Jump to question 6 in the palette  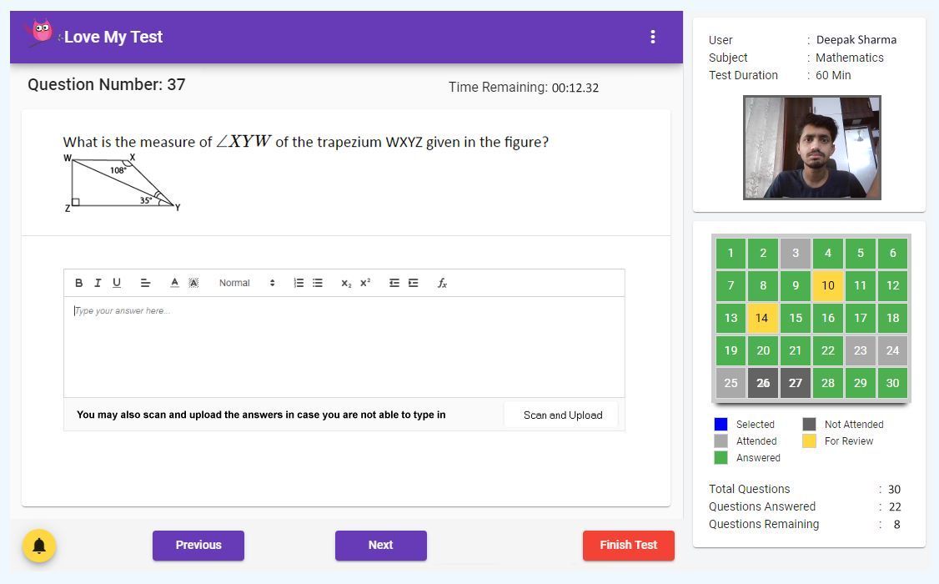pos(892,253)
